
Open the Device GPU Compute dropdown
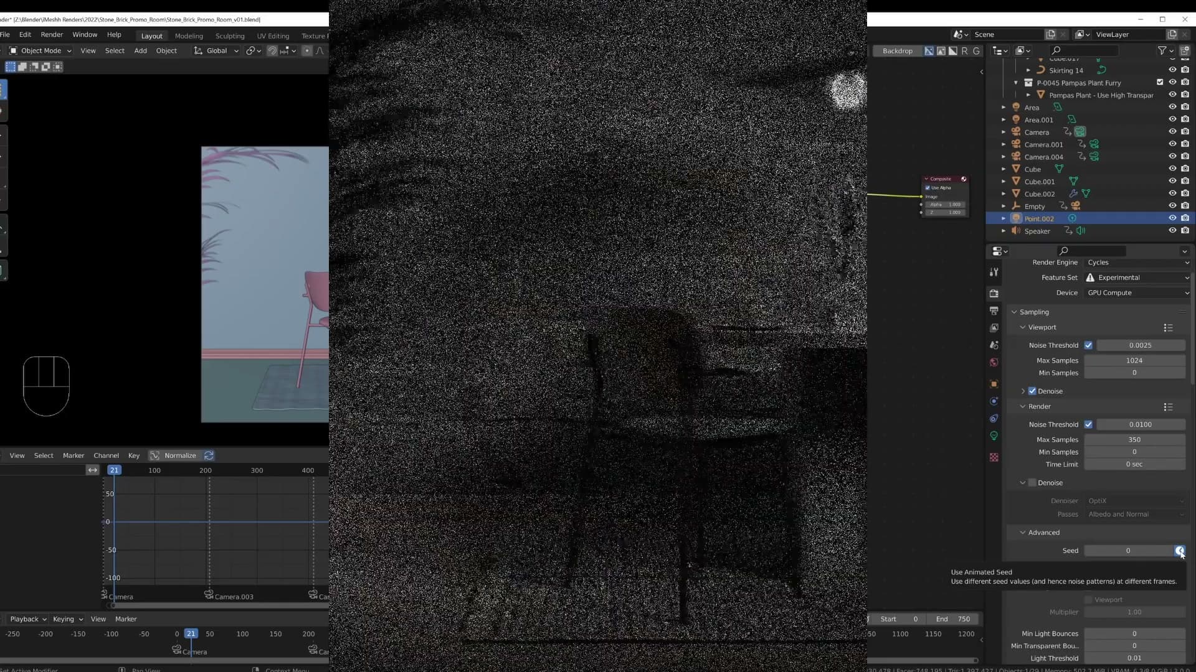point(1137,292)
